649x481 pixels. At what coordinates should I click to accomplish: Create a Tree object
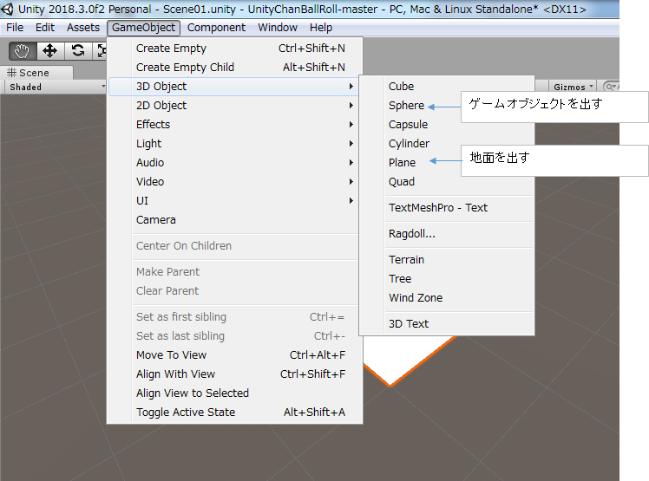tap(447, 279)
